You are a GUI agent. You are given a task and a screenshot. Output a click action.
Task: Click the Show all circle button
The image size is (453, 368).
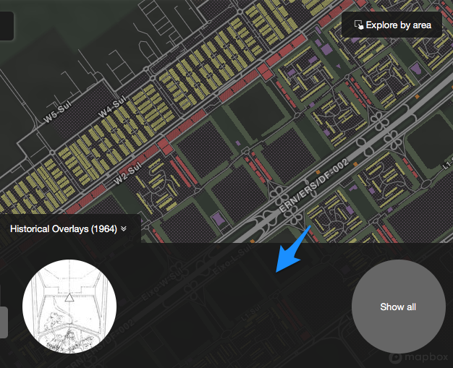pos(398,307)
